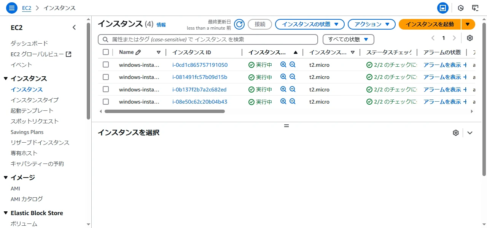The image size is (487, 228).
Task: Click the panel resize handle icon
Action: pos(286,126)
